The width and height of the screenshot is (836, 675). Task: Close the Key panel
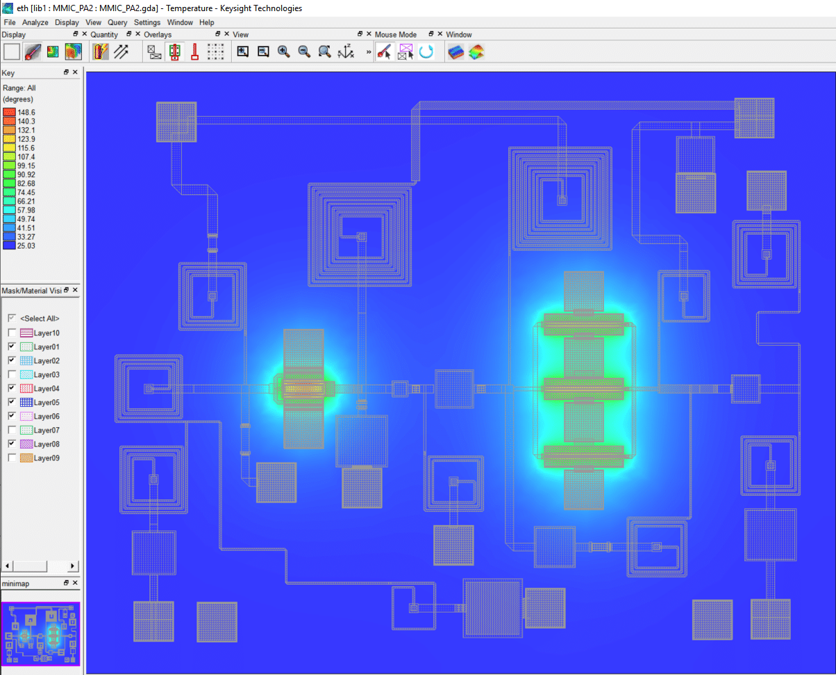coord(75,72)
